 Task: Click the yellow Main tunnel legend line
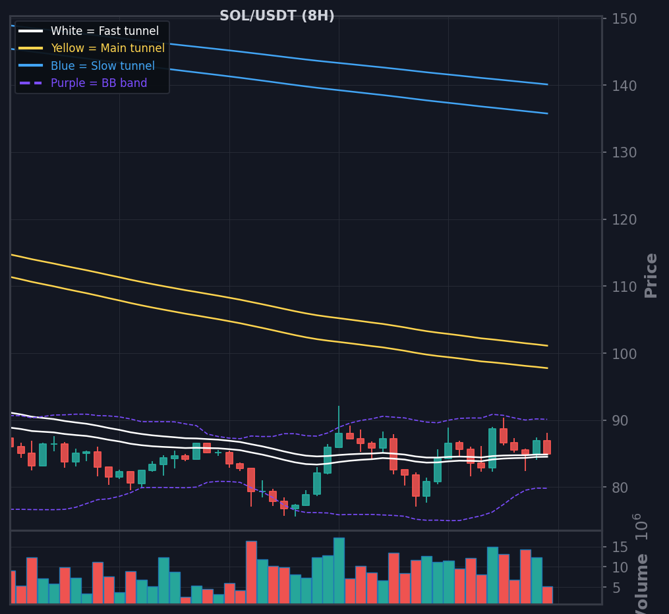pos(31,48)
